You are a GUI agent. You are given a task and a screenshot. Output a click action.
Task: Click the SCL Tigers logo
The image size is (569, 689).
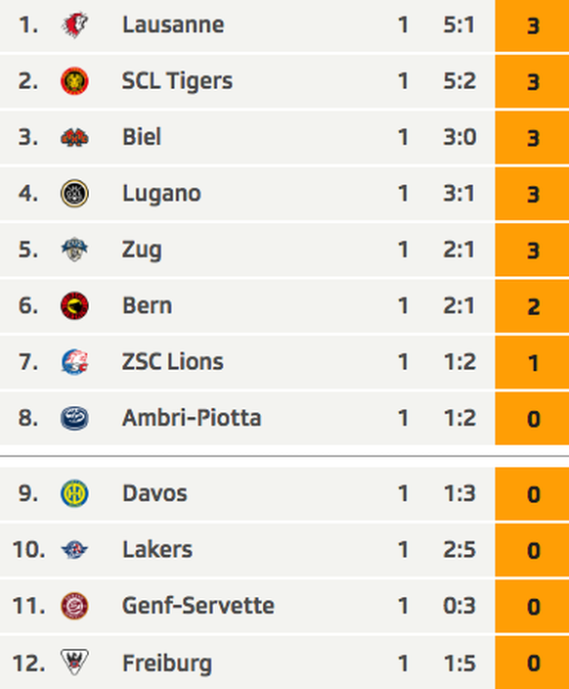pos(74,81)
